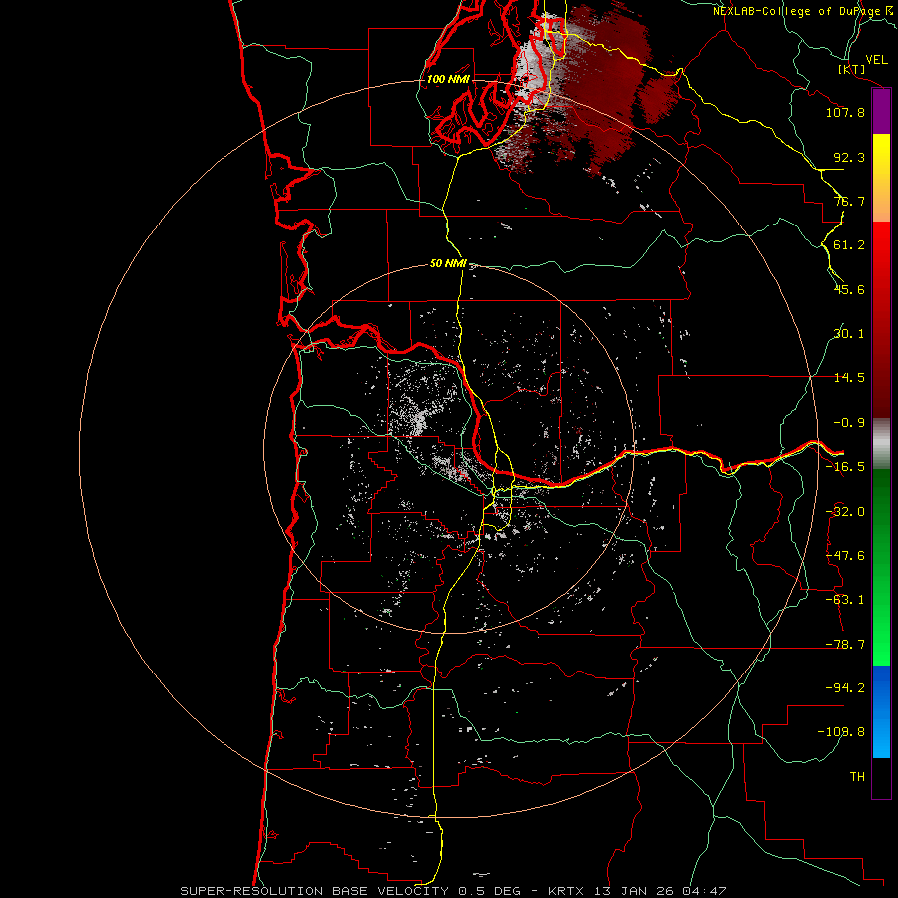Viewport: 898px width, 898px height.
Task: Click the green segment of the velocity scale
Action: click(881, 567)
